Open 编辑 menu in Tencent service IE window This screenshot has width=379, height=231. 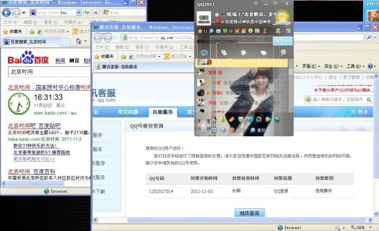[x=122, y=47]
